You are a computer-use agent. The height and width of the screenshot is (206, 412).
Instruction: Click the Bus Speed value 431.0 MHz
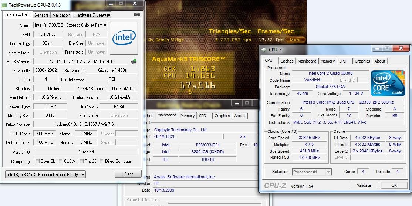309,151
